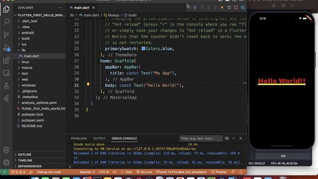This screenshot has height=179, width=318.
Task: Click the remote window indicator in status bar
Action: pyautogui.click(x=4, y=172)
